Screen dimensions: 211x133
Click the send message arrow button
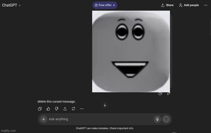[x=166, y=119]
